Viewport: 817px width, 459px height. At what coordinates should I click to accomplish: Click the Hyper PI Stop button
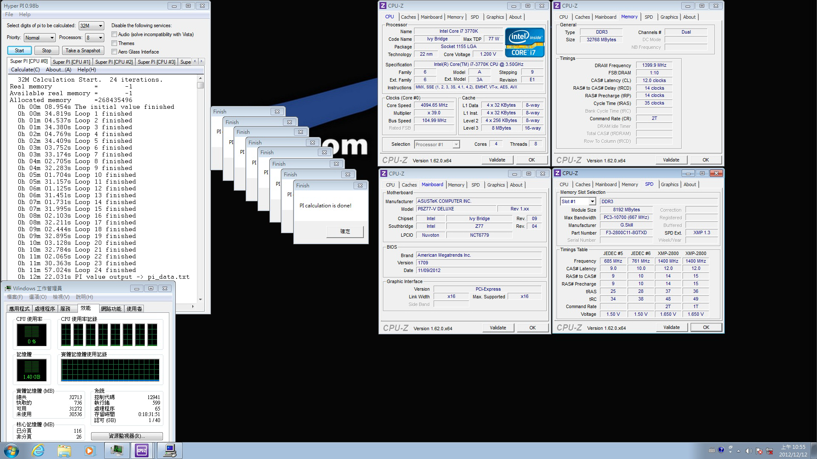coord(47,51)
